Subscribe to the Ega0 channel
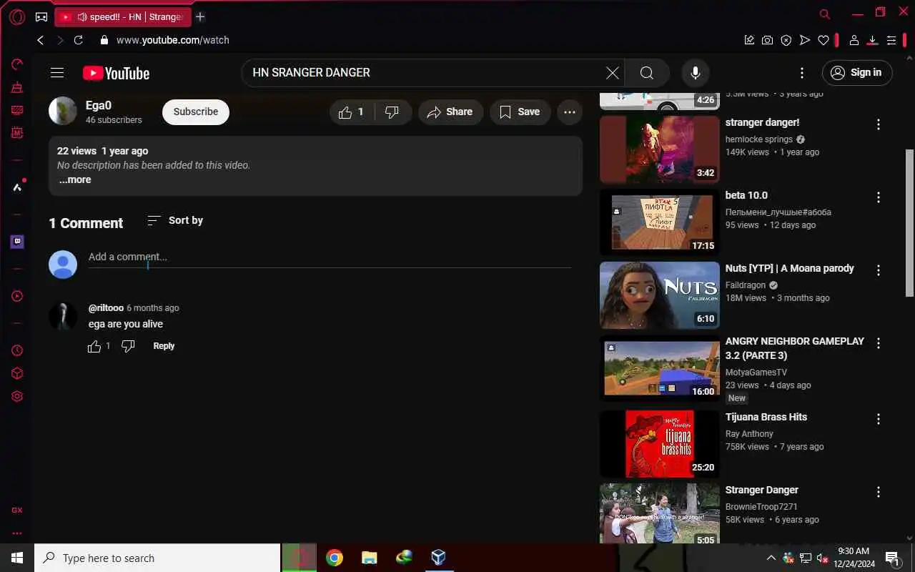This screenshot has width=915, height=572. click(x=196, y=112)
